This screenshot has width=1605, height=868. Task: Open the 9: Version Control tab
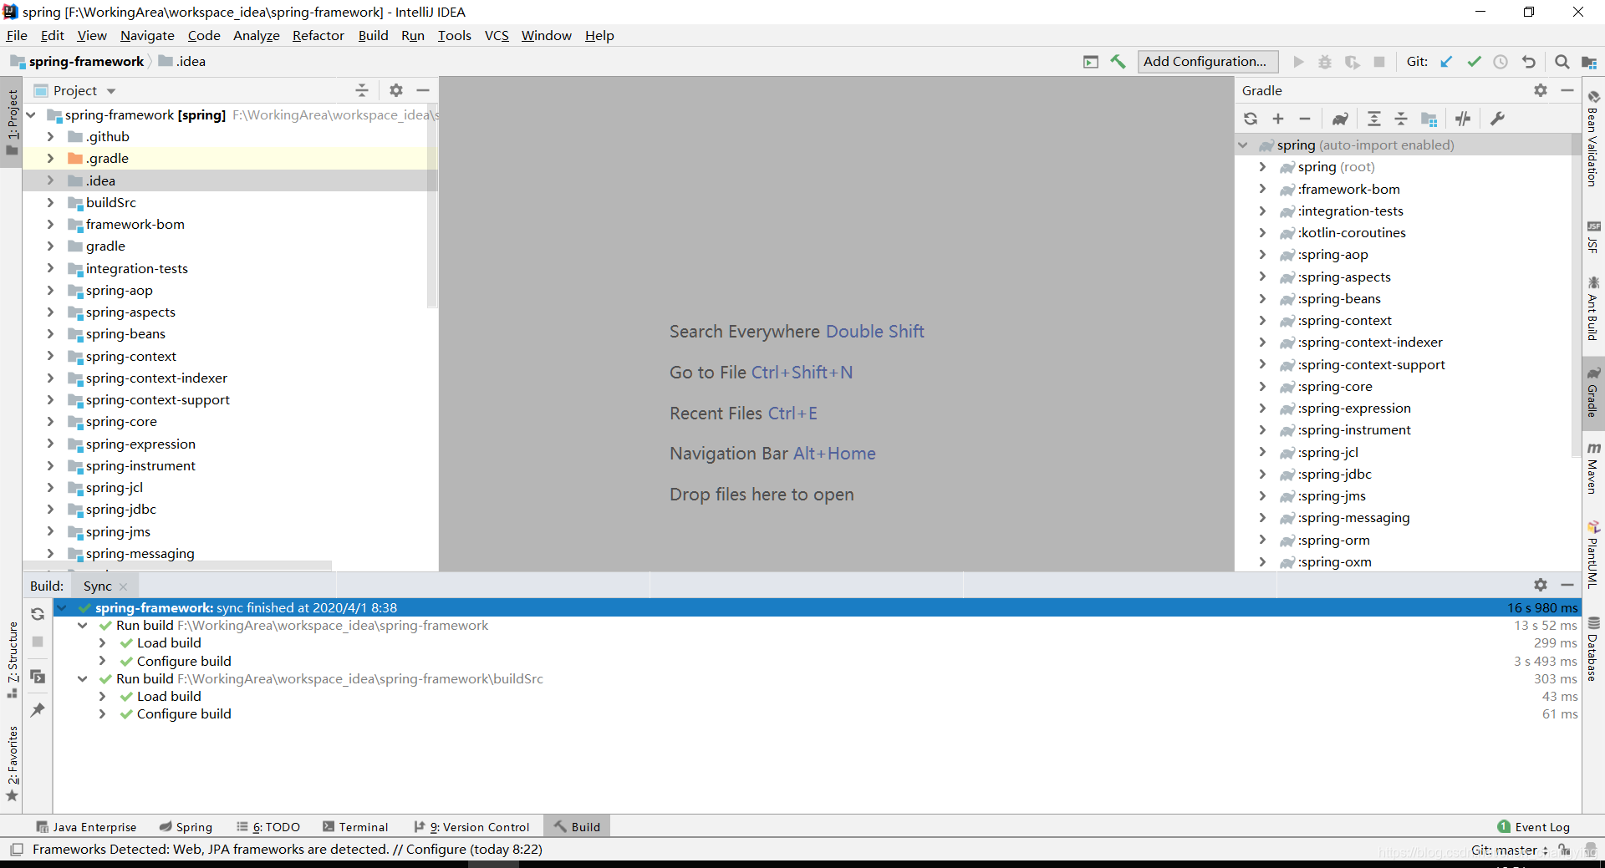click(x=471, y=827)
